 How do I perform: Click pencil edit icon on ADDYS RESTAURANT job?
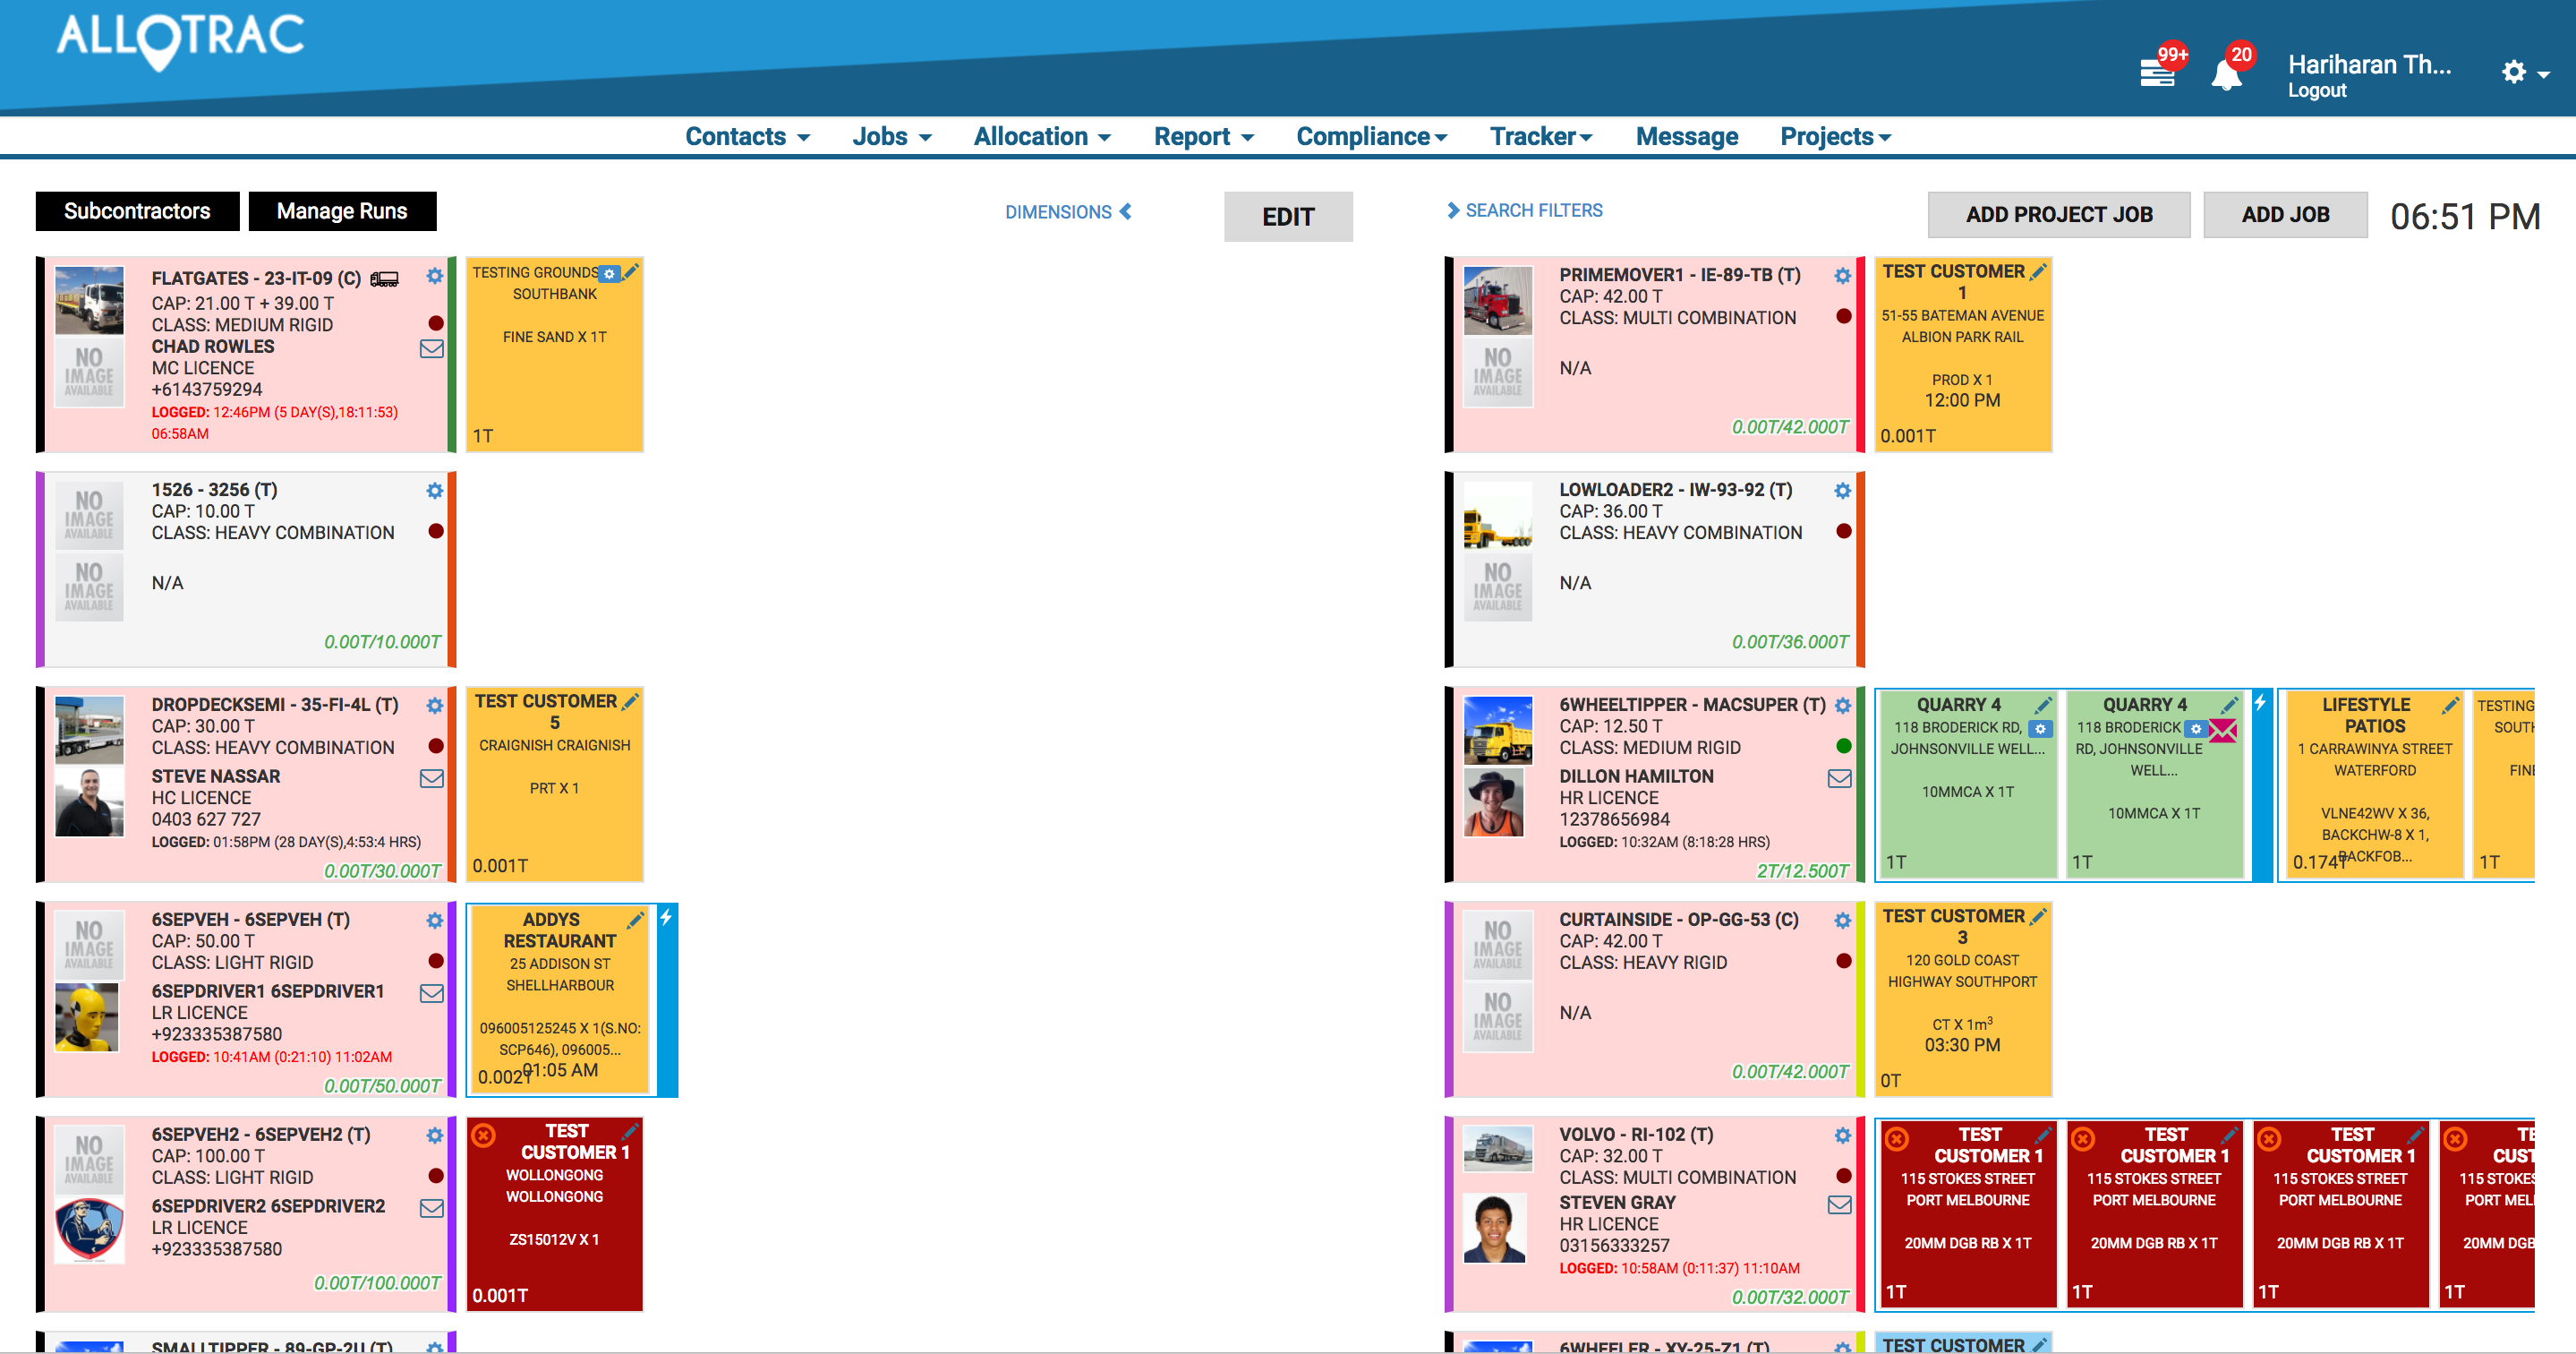(x=635, y=920)
